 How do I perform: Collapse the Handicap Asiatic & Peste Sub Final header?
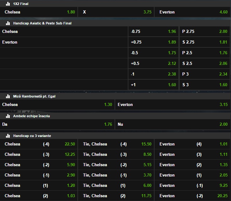[x=115, y=23]
